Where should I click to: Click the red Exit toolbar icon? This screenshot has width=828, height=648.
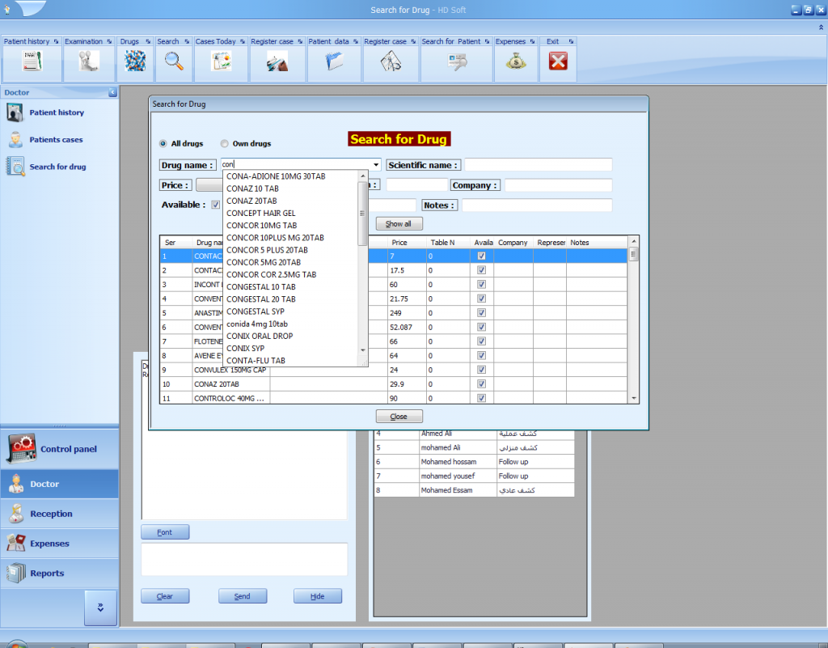pos(558,61)
